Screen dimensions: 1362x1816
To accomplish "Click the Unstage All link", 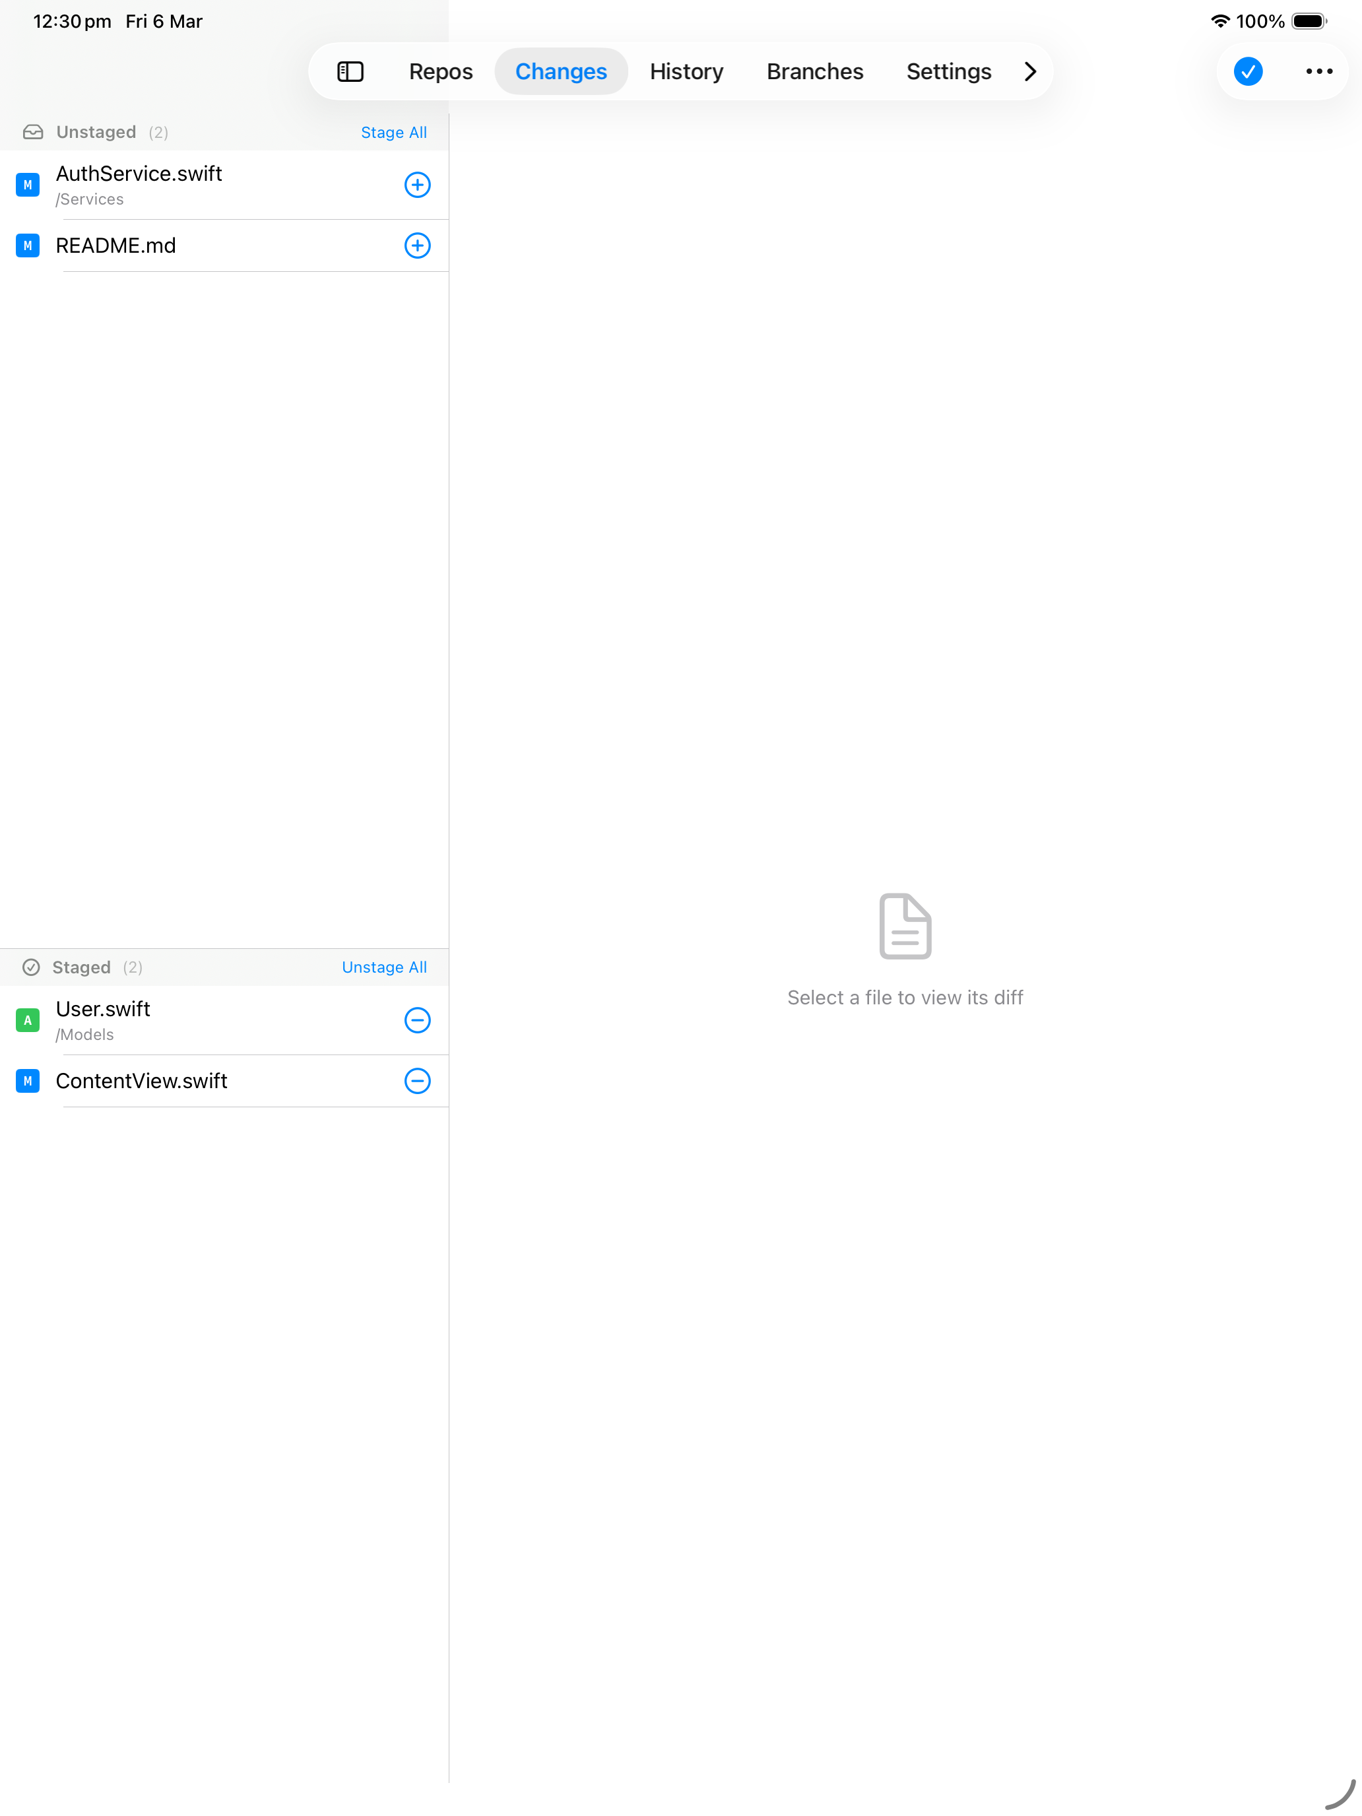I will pyautogui.click(x=383, y=967).
